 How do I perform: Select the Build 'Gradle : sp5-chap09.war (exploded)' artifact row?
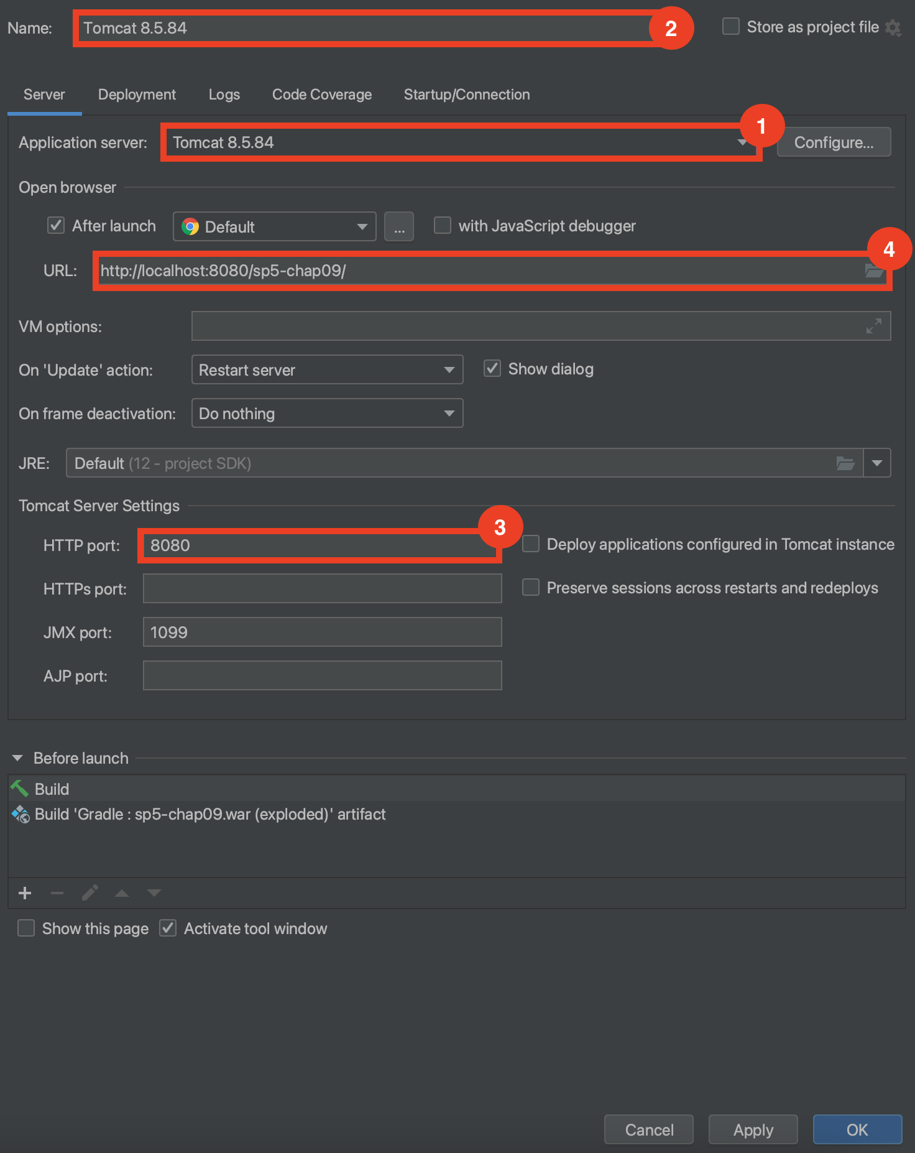coord(456,814)
